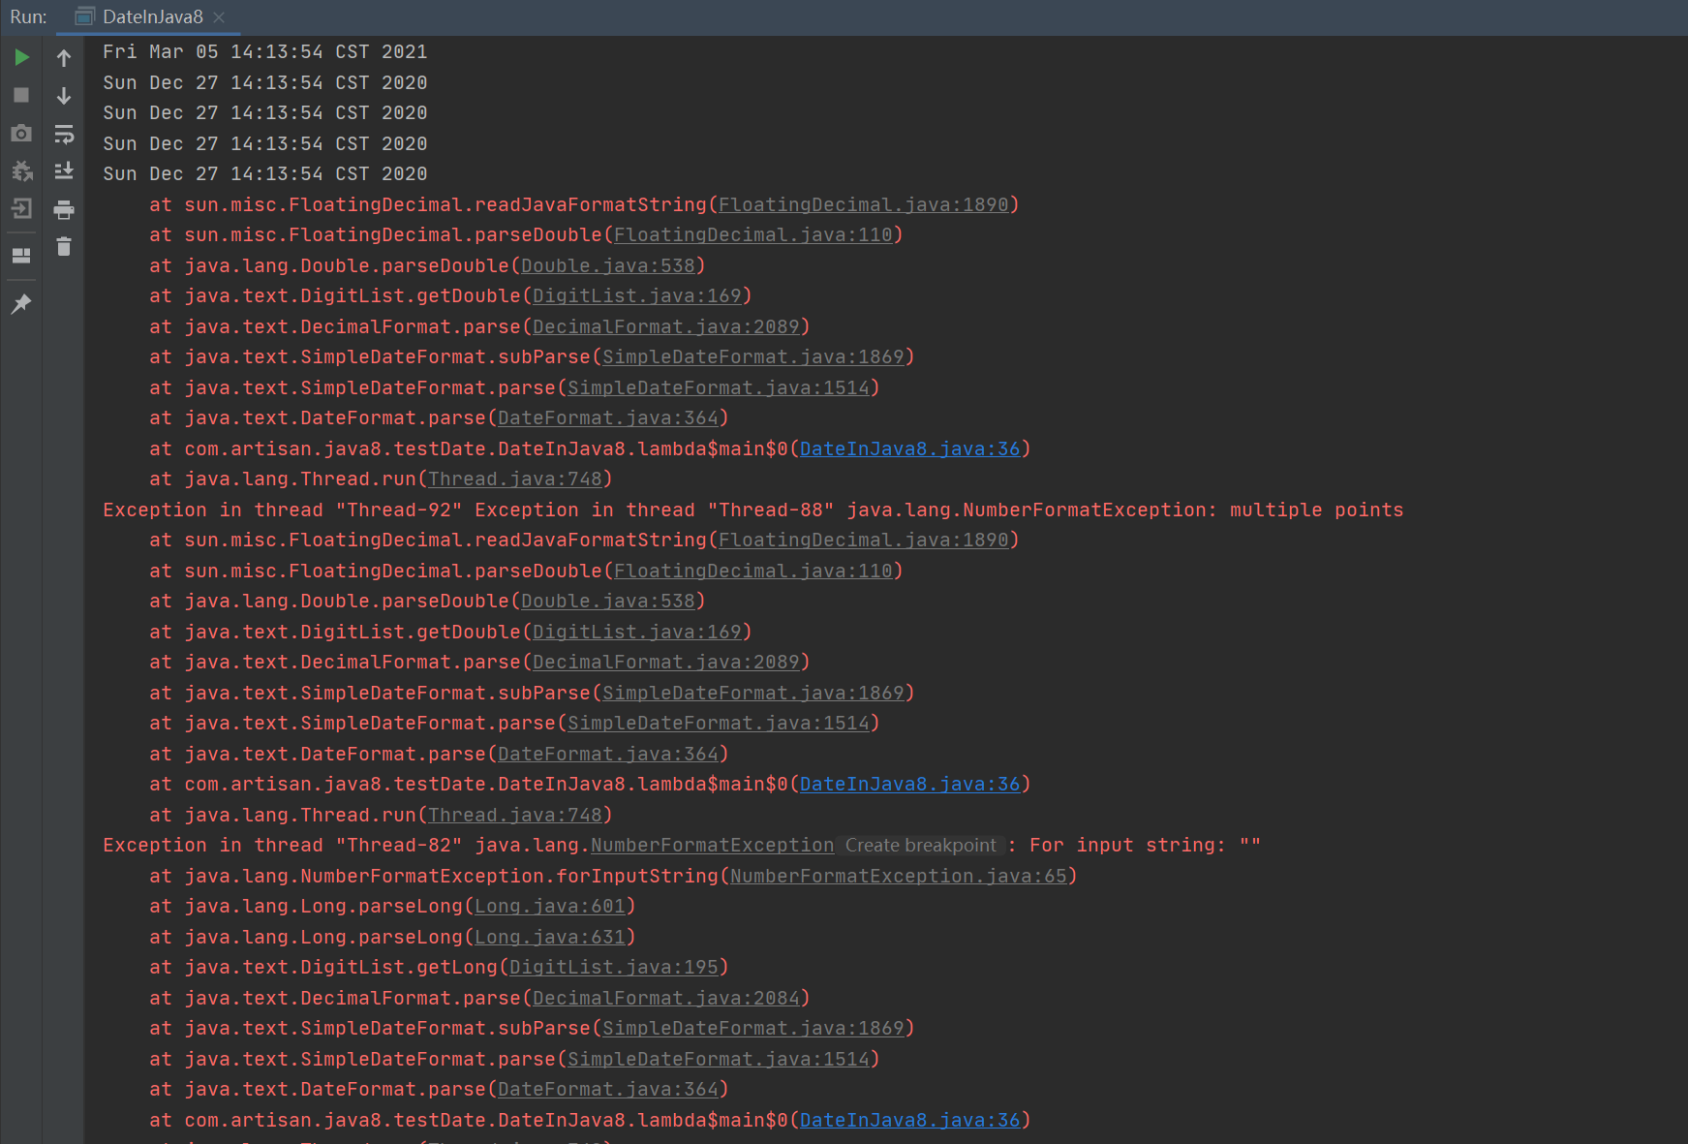Open second Double.java:538 link
The image size is (1688, 1144).
tap(607, 601)
